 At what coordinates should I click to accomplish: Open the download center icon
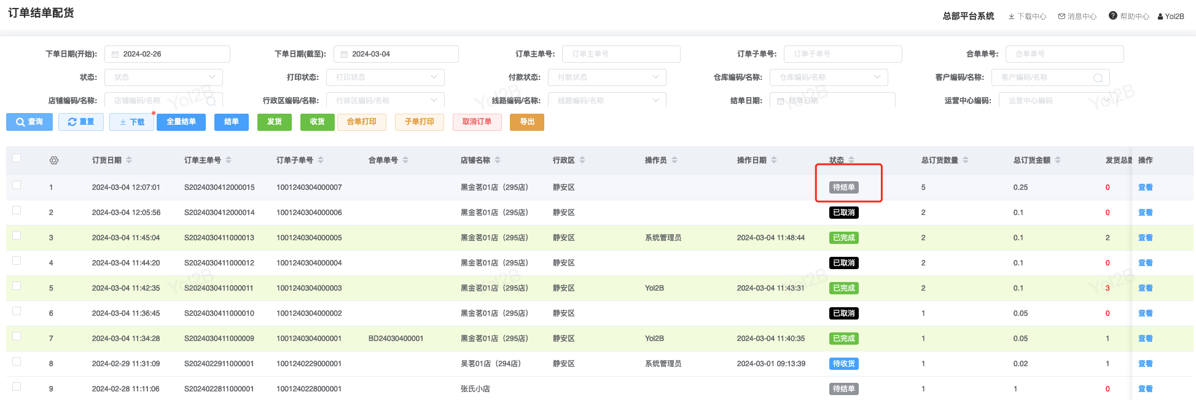[x=1011, y=17]
